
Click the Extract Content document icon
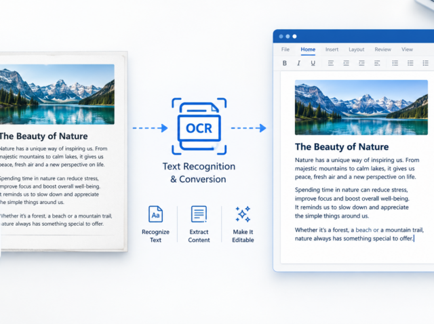199,214
